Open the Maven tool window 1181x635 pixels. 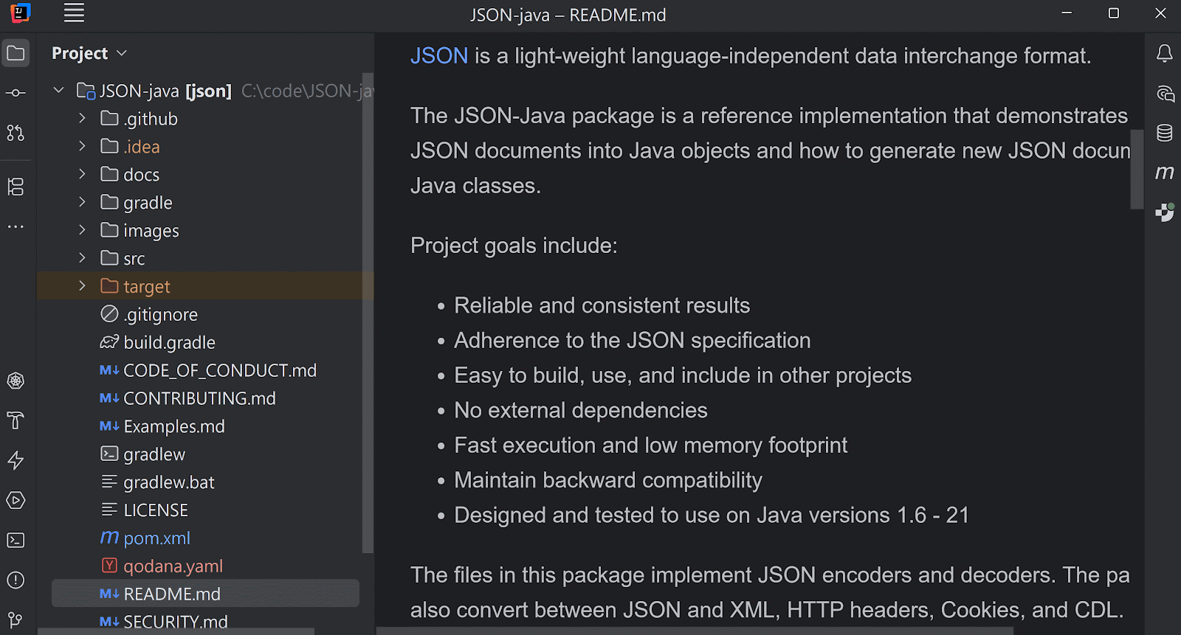pyautogui.click(x=1165, y=173)
